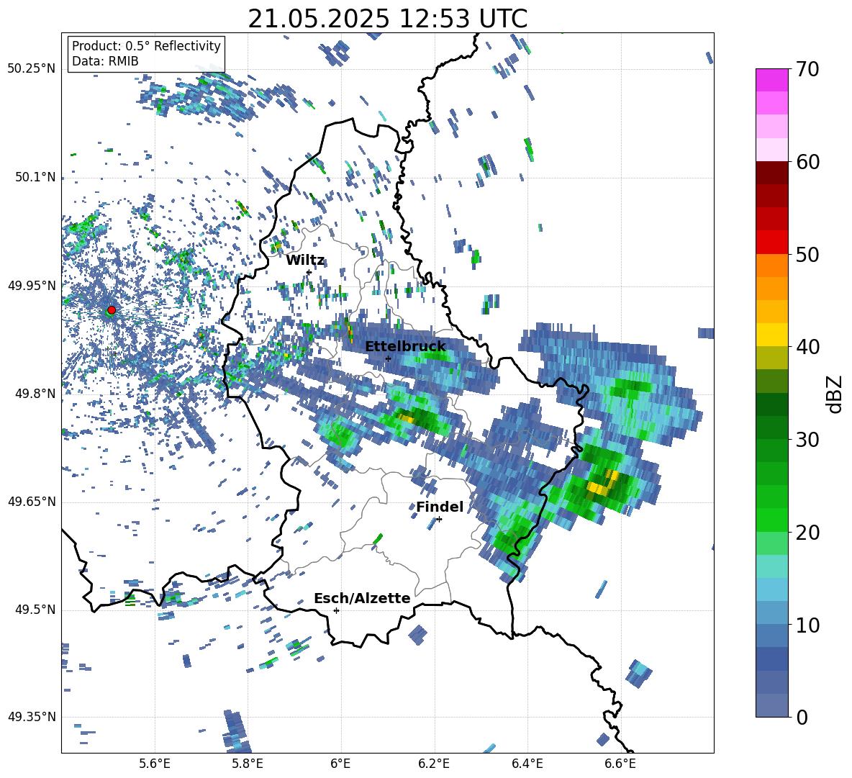The image size is (852, 778).
Task: Click the 0 value on colorbar
Action: click(x=802, y=717)
